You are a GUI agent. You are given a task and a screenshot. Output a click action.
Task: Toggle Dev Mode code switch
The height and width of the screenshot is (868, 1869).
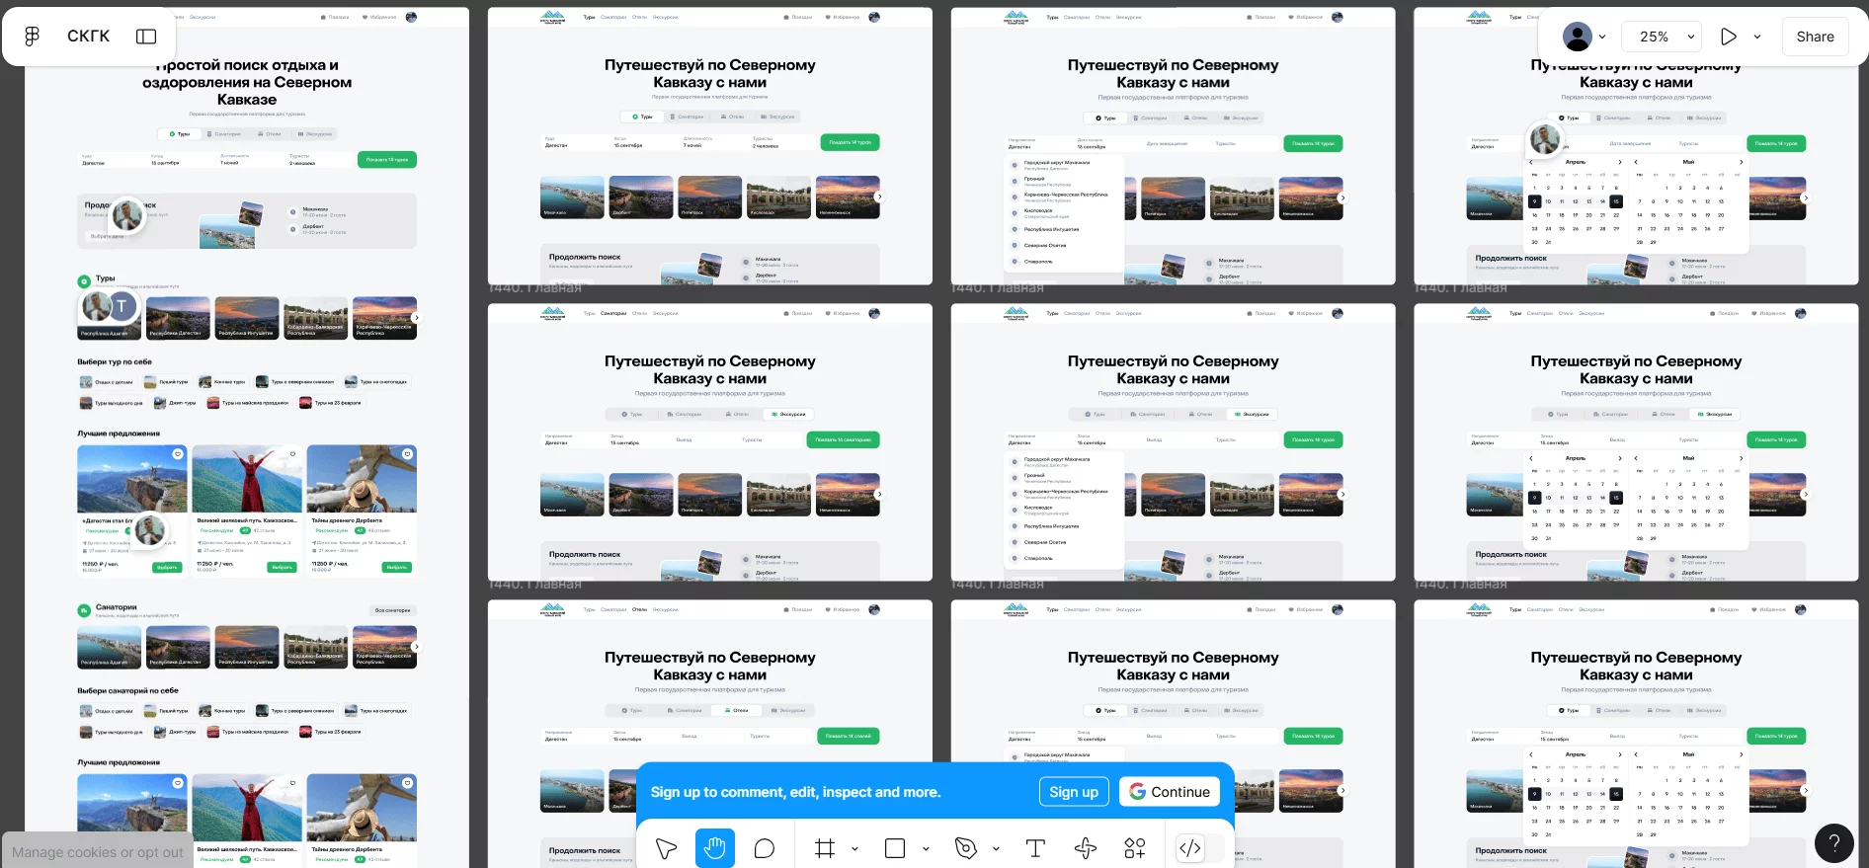pos(1191,848)
